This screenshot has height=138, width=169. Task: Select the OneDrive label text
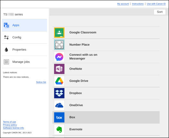point(76,105)
